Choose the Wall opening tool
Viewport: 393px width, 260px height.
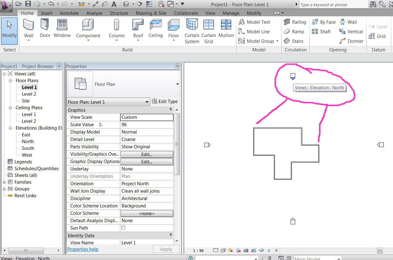[348, 22]
